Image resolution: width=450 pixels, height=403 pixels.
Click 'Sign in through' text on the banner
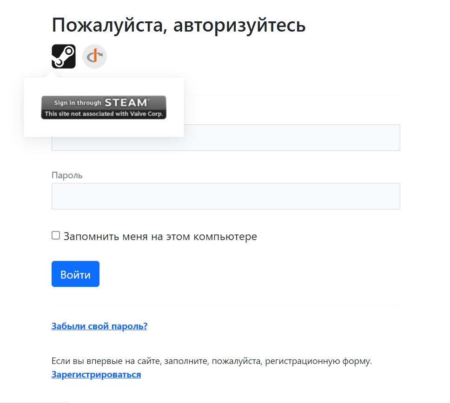77,103
